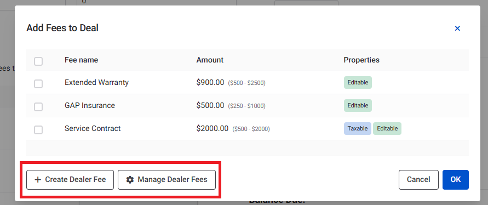Click the ($250 - $1000) range text

pos(247,106)
